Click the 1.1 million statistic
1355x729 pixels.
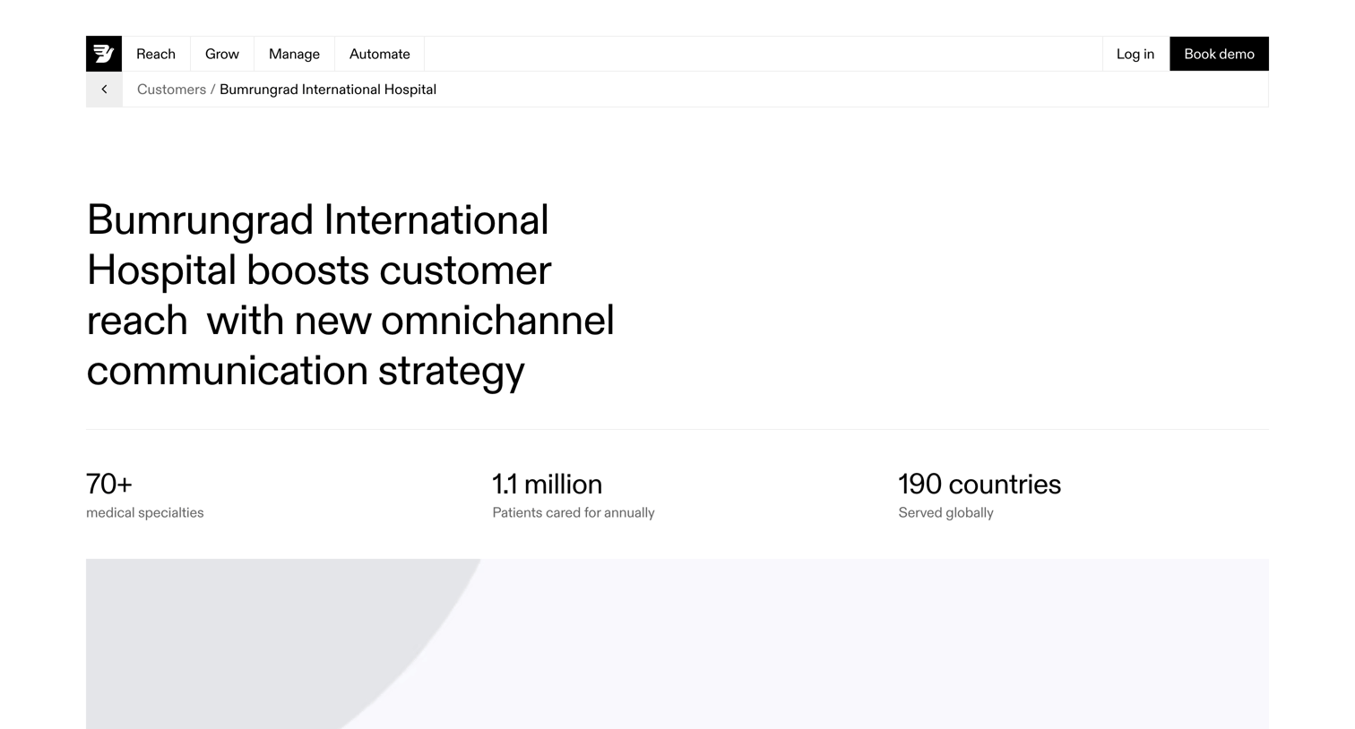[547, 484]
